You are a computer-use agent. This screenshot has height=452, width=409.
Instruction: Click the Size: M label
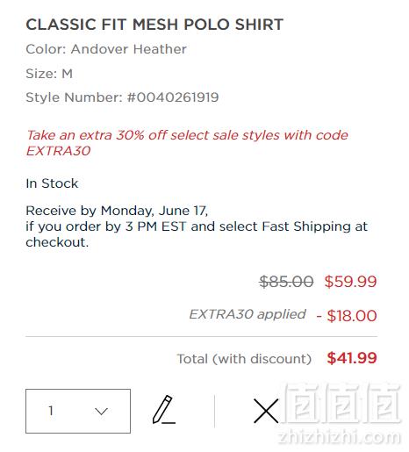pyautogui.click(x=49, y=74)
